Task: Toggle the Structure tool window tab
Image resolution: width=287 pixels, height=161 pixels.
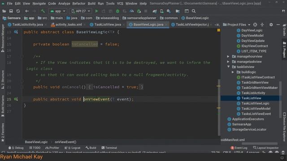Action: coord(3,80)
